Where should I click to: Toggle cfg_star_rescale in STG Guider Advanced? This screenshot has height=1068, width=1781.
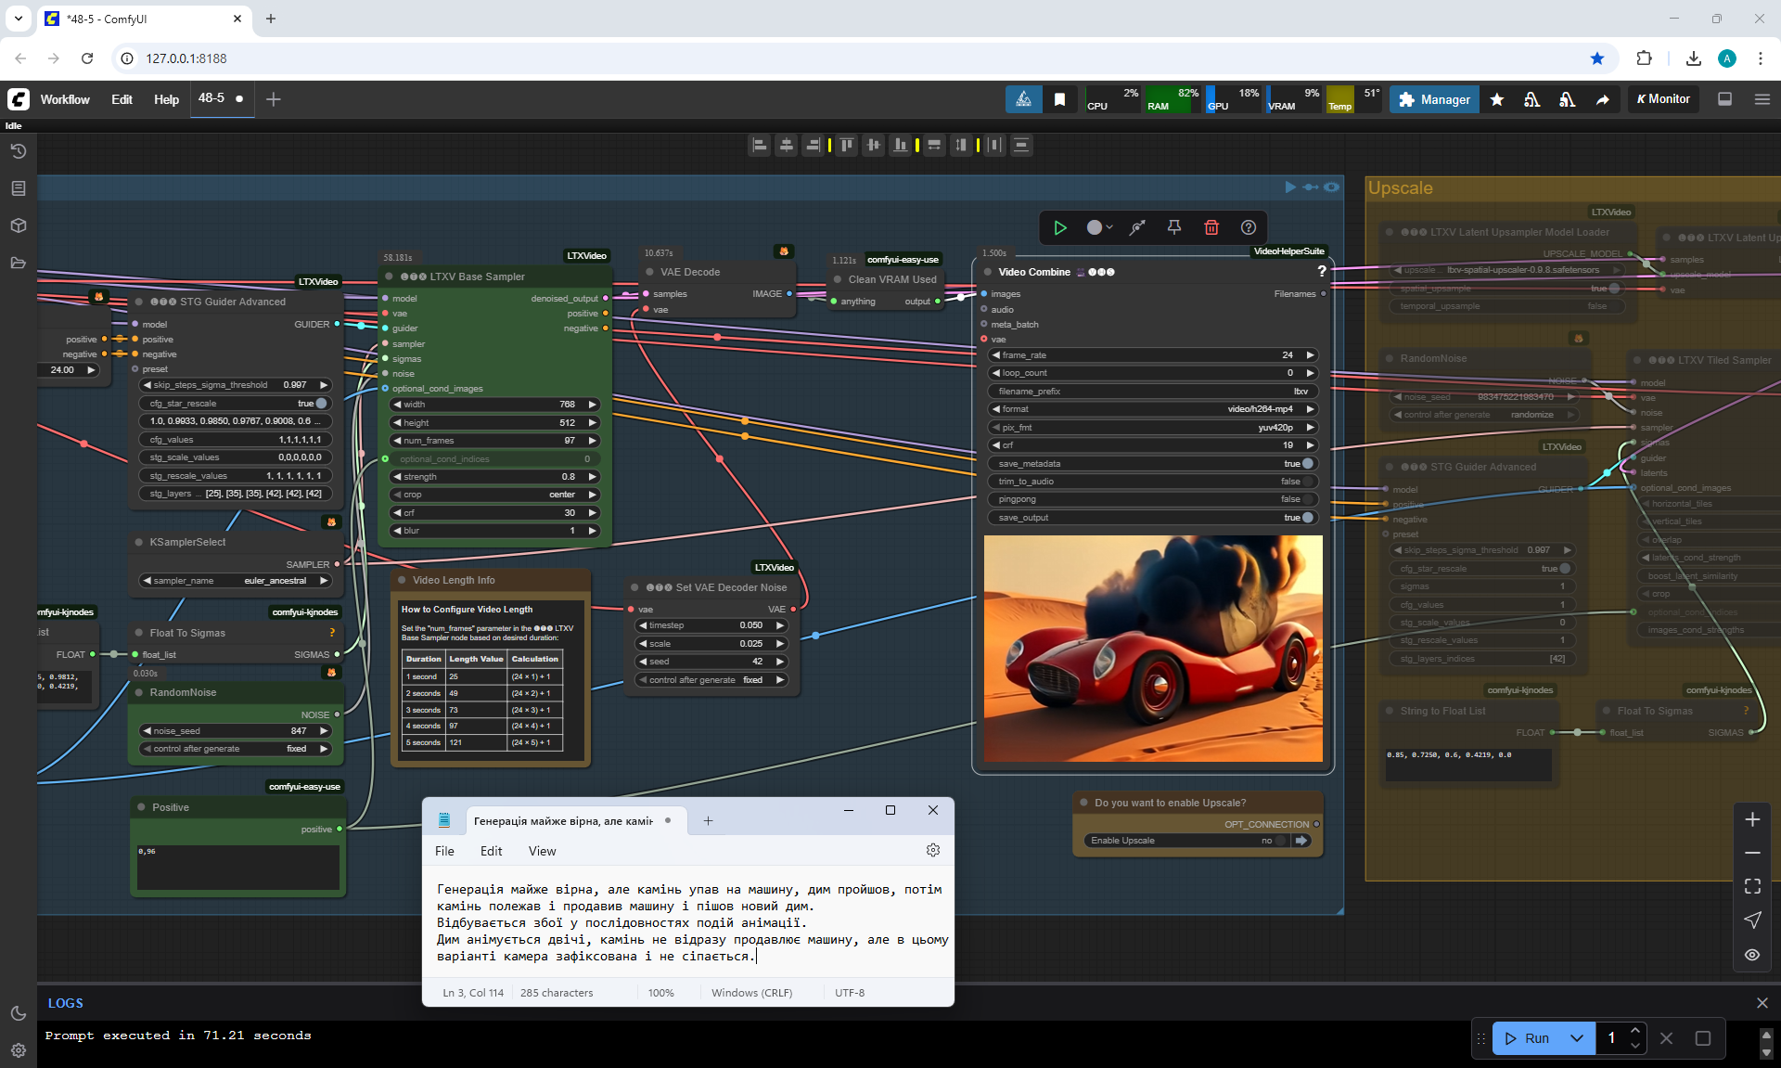tap(321, 404)
